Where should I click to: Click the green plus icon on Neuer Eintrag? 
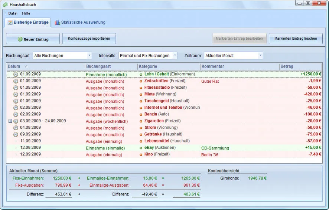(20, 39)
